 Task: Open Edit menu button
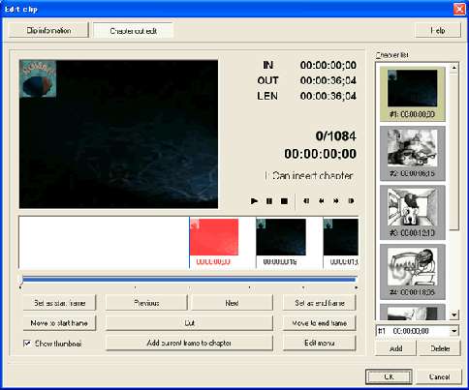[x=320, y=343]
